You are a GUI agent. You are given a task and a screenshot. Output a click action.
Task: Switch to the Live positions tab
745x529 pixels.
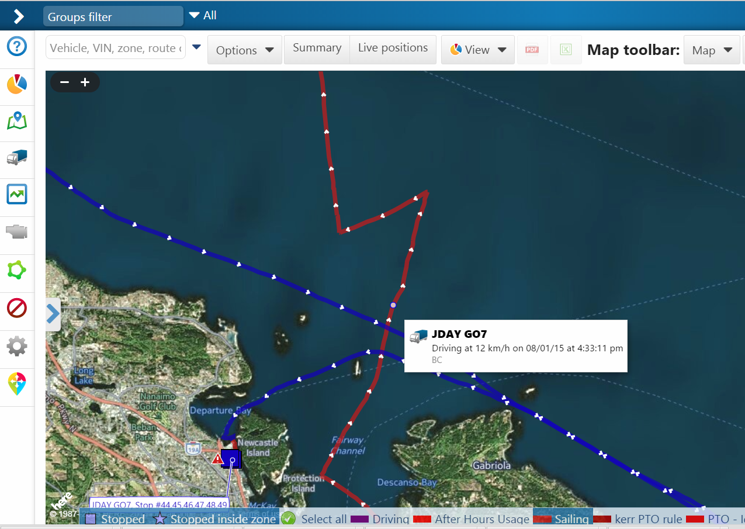[x=393, y=49]
